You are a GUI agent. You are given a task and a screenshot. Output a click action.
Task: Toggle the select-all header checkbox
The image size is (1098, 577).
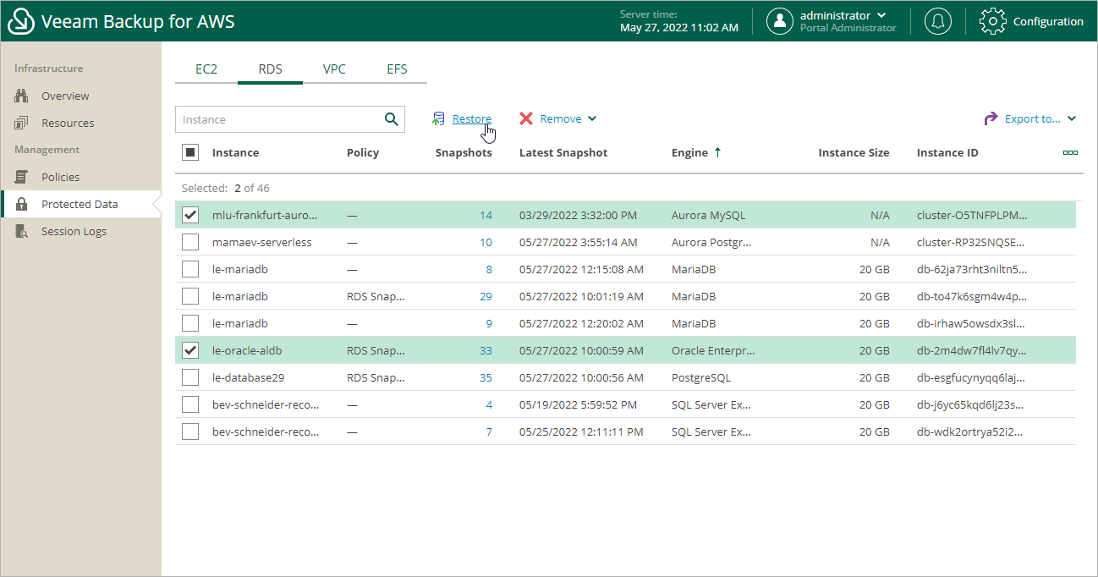click(191, 153)
